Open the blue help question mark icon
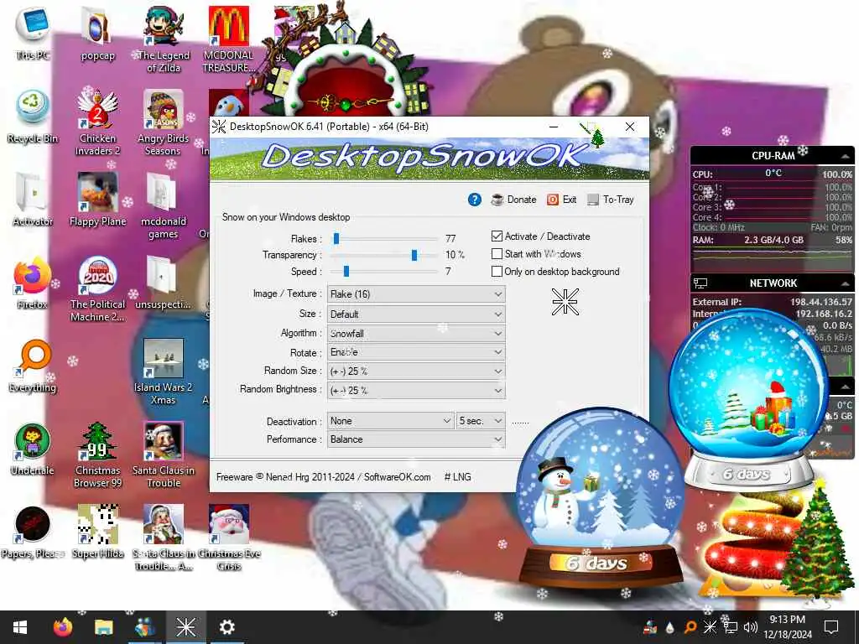 pos(475,200)
